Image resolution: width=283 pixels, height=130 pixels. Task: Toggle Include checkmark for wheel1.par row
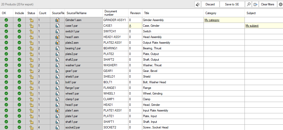coord(19,94)
